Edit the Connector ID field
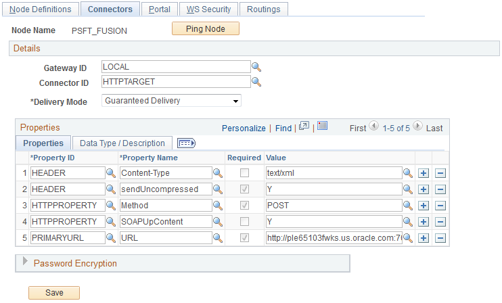Viewport: 502px width, 303px height. (176, 82)
